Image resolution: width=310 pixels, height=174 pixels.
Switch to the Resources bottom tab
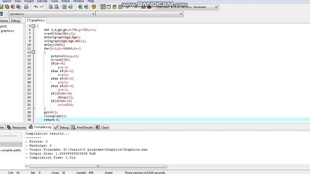(16, 128)
